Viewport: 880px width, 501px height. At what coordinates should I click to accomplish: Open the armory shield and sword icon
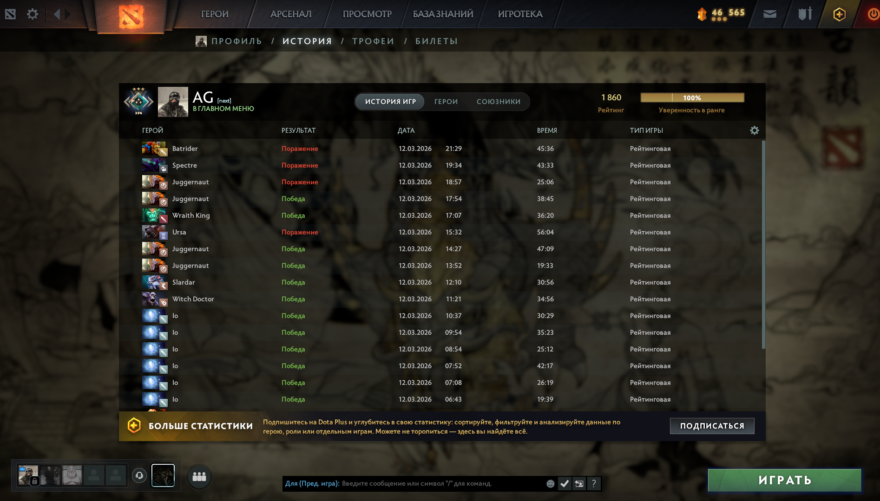(805, 14)
